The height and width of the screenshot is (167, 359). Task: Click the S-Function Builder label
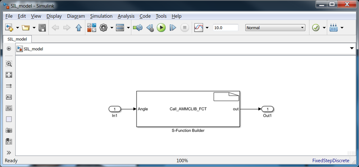point(188,131)
